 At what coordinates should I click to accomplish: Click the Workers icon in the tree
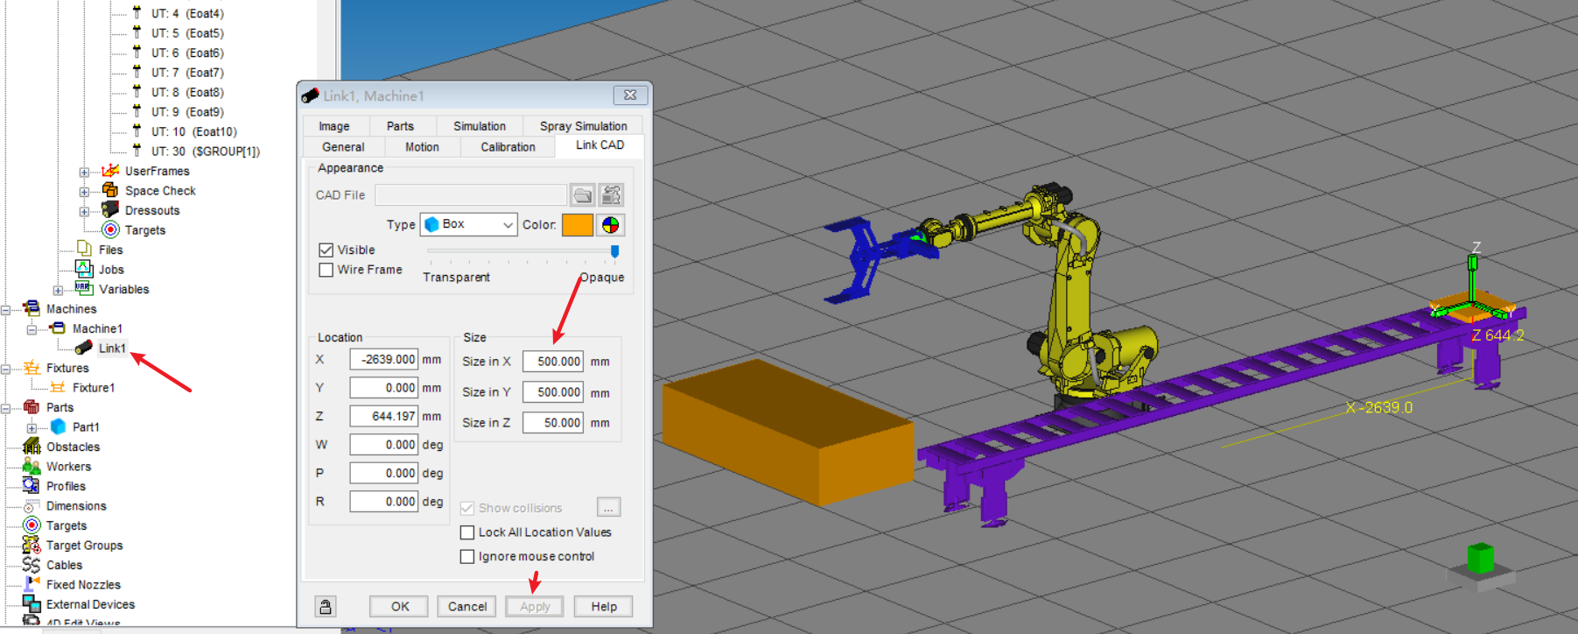[x=32, y=466]
